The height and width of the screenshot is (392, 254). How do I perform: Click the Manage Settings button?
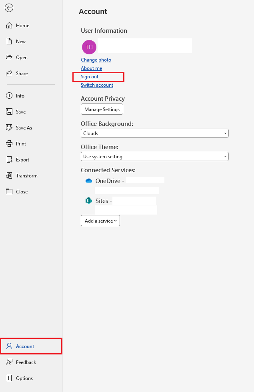click(102, 109)
